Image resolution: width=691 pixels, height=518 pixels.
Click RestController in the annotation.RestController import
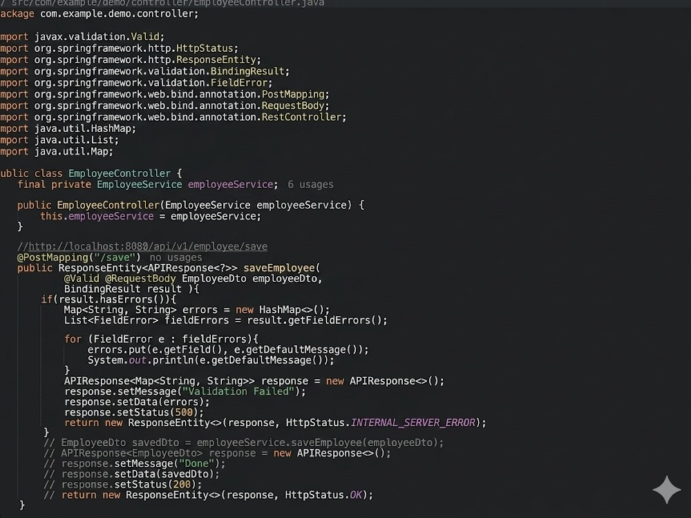coord(302,117)
